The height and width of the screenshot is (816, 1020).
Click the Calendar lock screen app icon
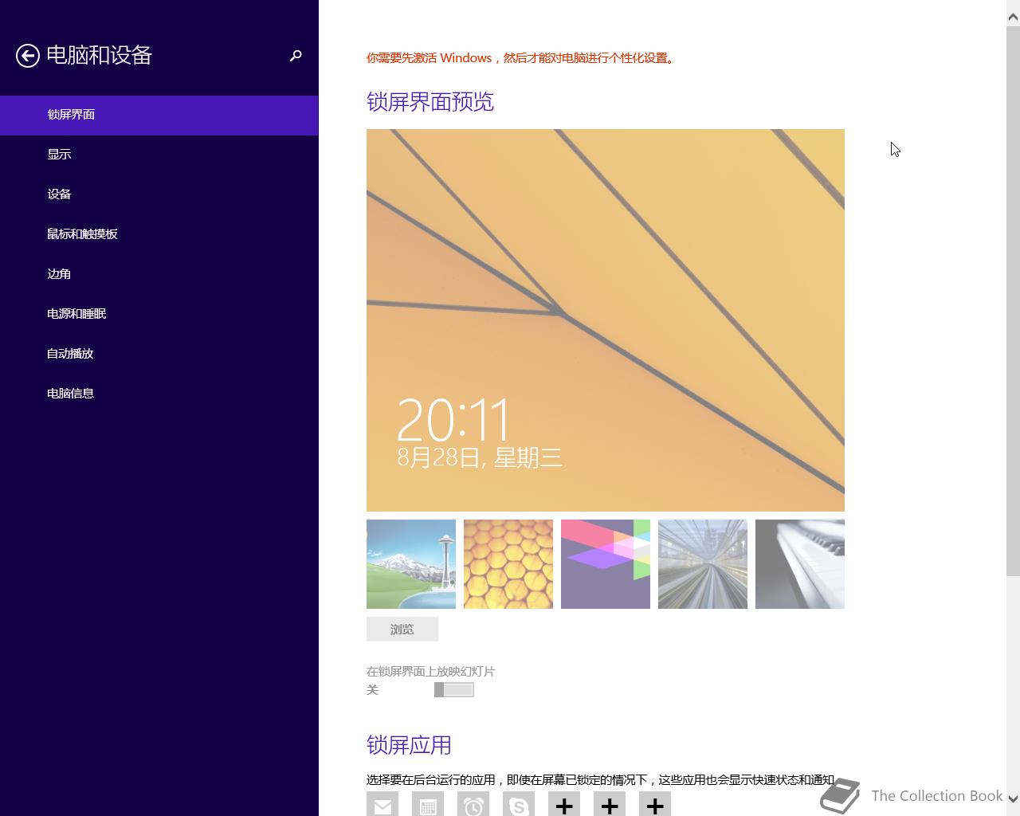coord(428,804)
